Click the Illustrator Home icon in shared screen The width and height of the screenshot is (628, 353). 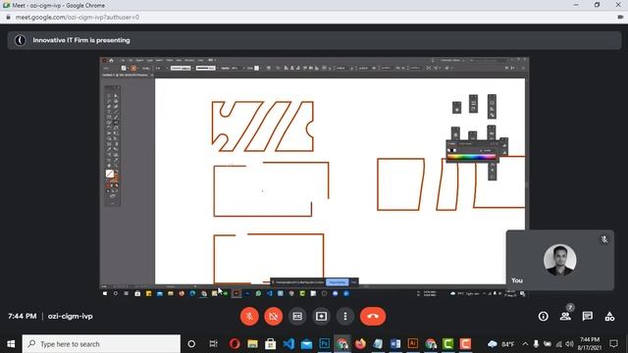(x=111, y=61)
